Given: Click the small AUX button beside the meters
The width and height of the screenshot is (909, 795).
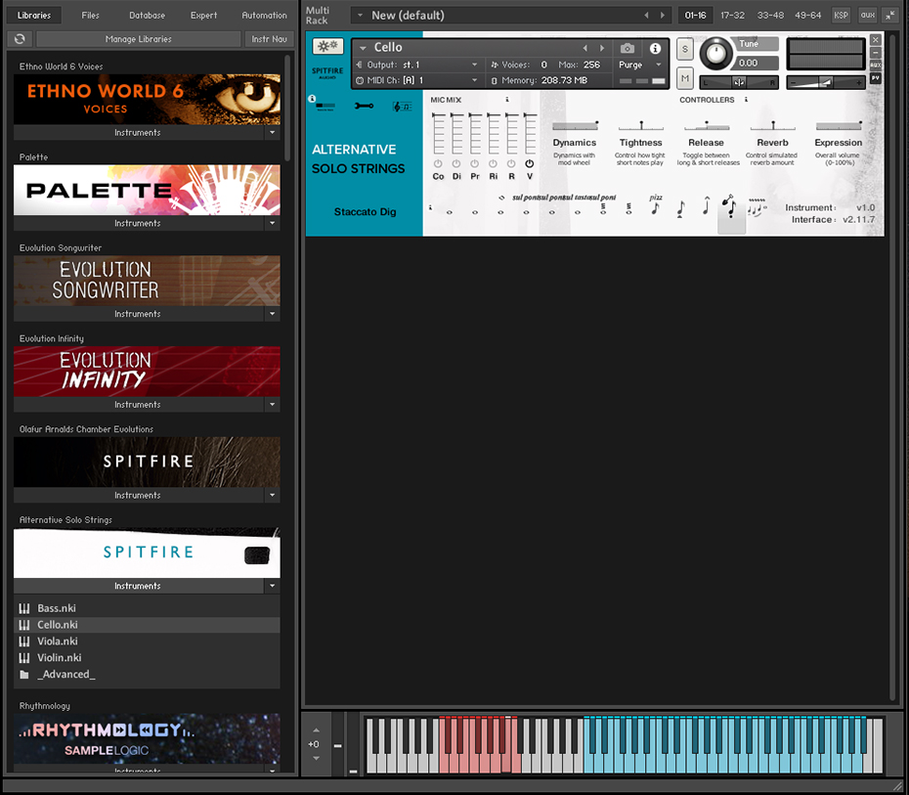Looking at the screenshot, I should click(x=876, y=65).
